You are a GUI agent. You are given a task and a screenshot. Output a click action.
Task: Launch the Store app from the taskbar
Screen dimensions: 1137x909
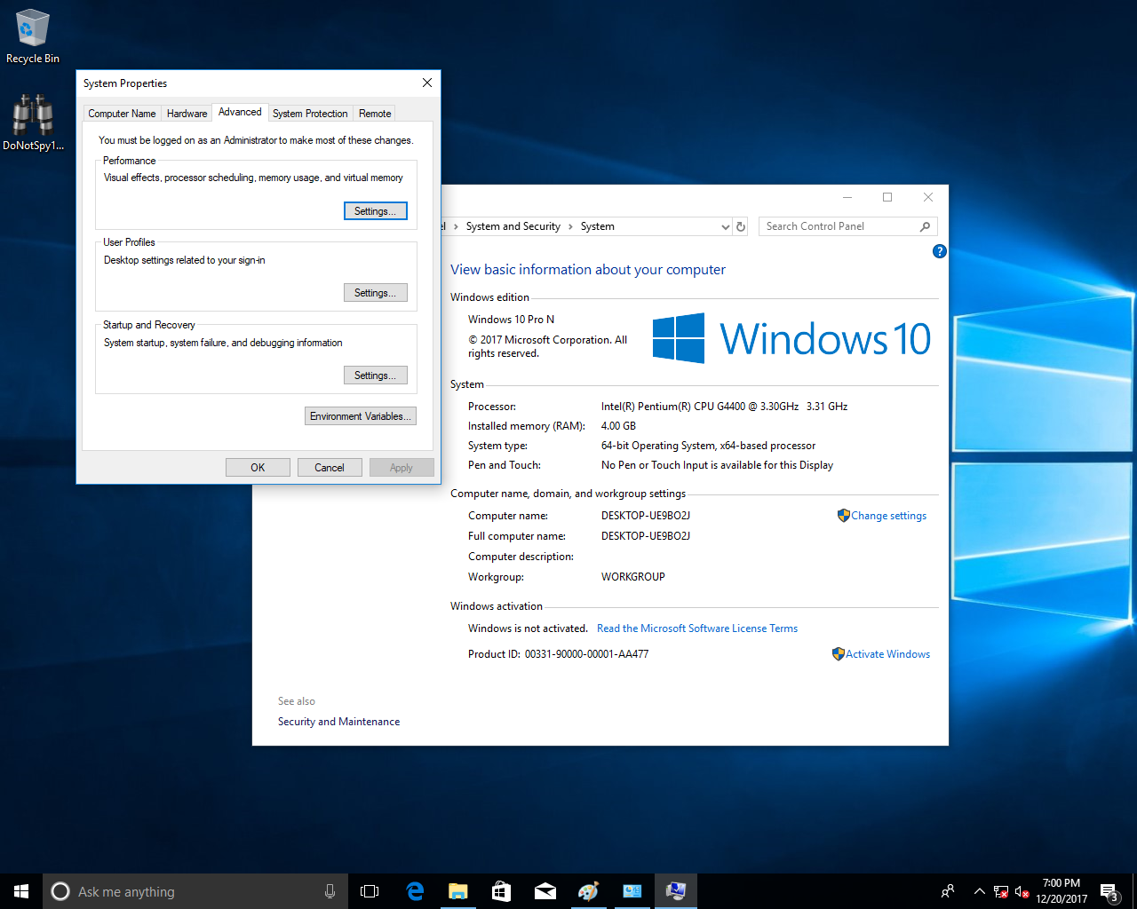pyautogui.click(x=501, y=891)
